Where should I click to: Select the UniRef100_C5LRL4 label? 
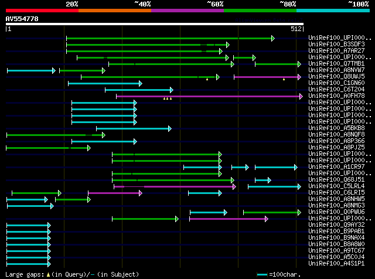336,186
